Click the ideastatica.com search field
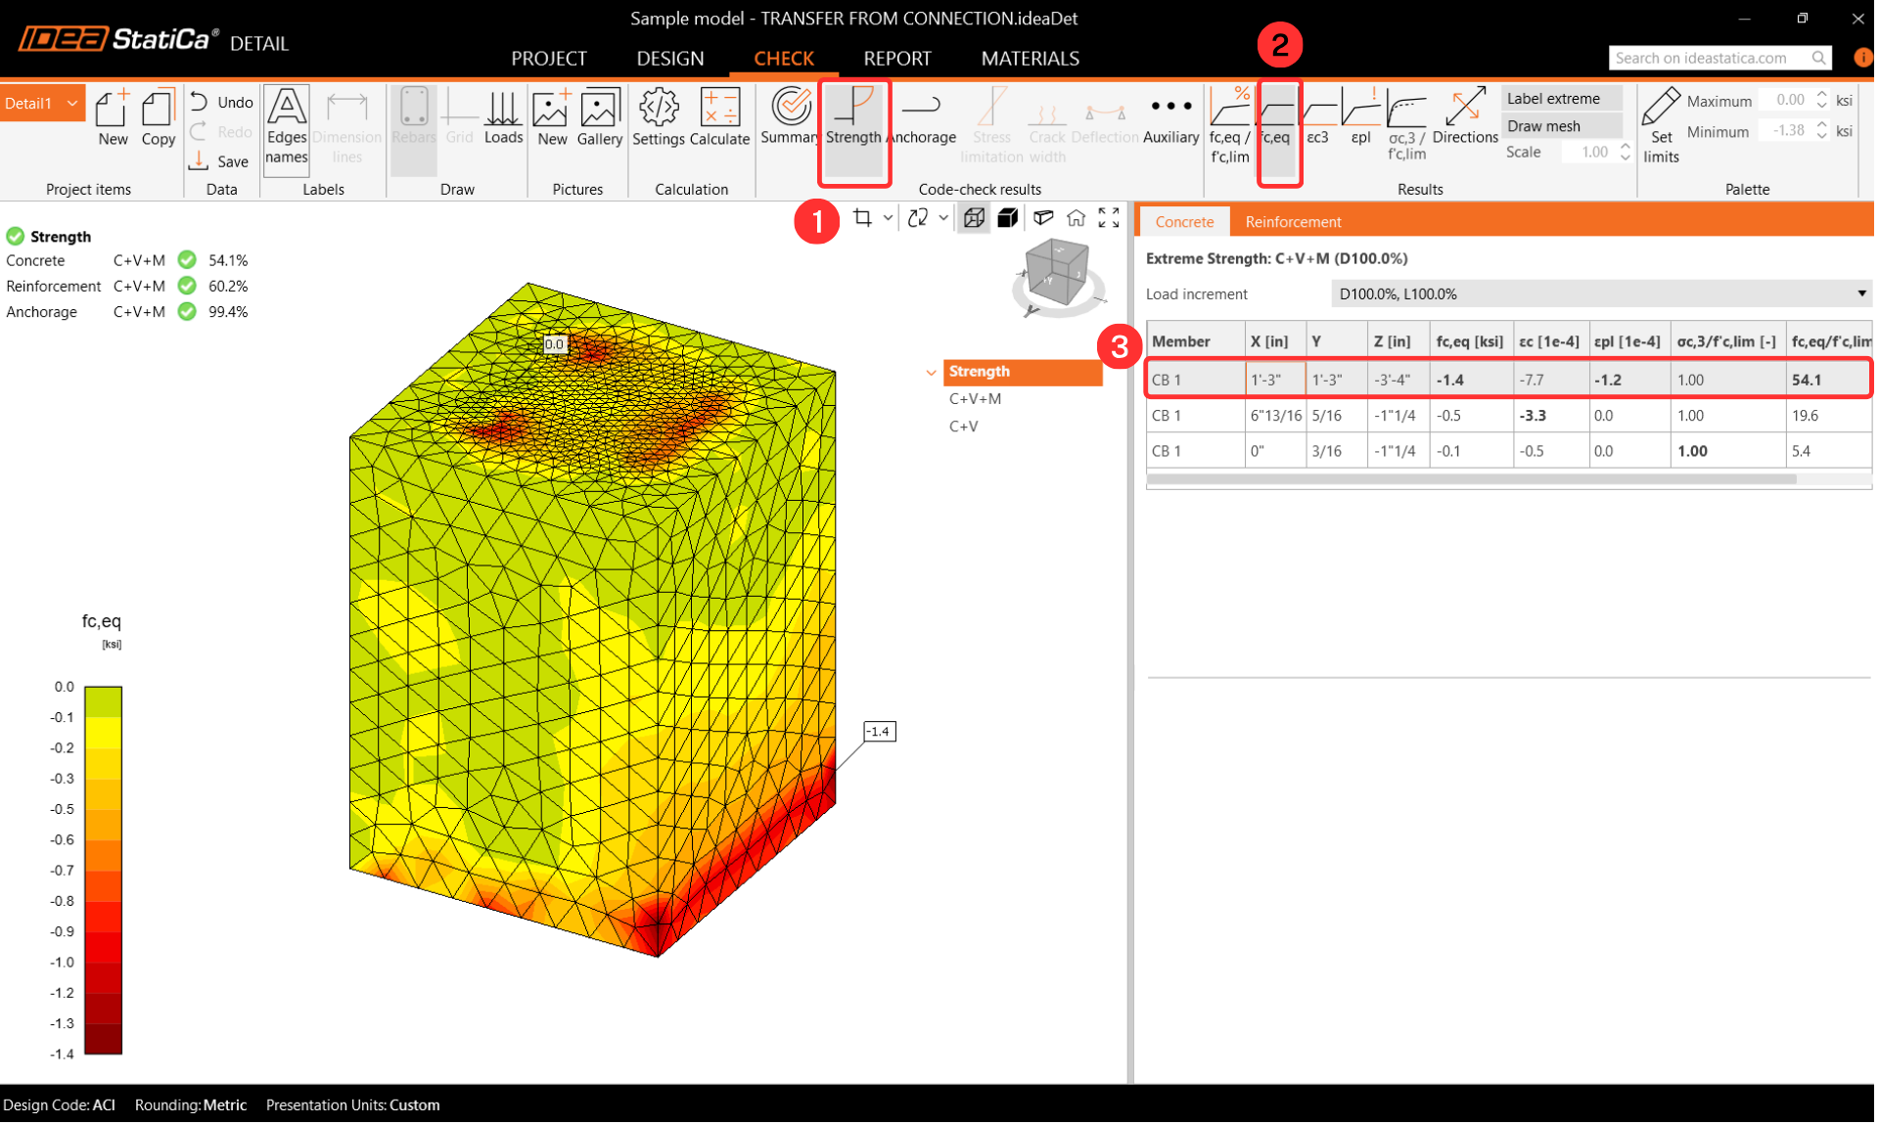 pyautogui.click(x=1708, y=59)
